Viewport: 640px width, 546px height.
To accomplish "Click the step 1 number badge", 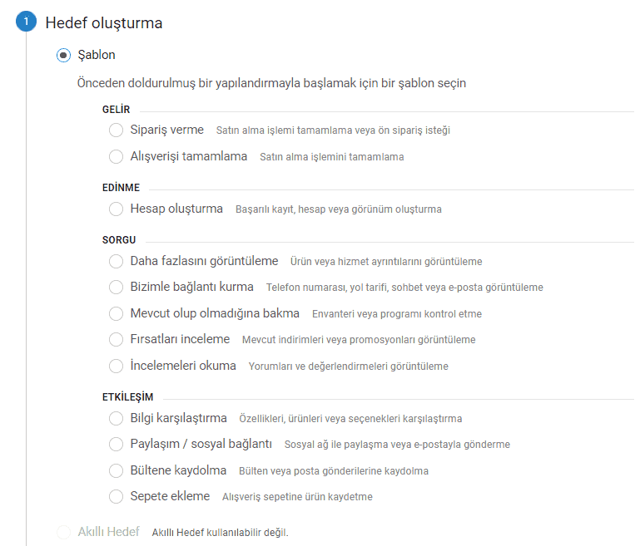I will (x=26, y=23).
